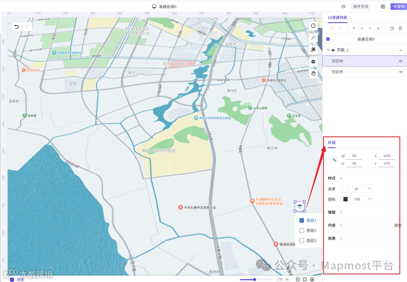Screen dimensions: 407x282
Task: Click the H height input field
Action: (353, 164)
